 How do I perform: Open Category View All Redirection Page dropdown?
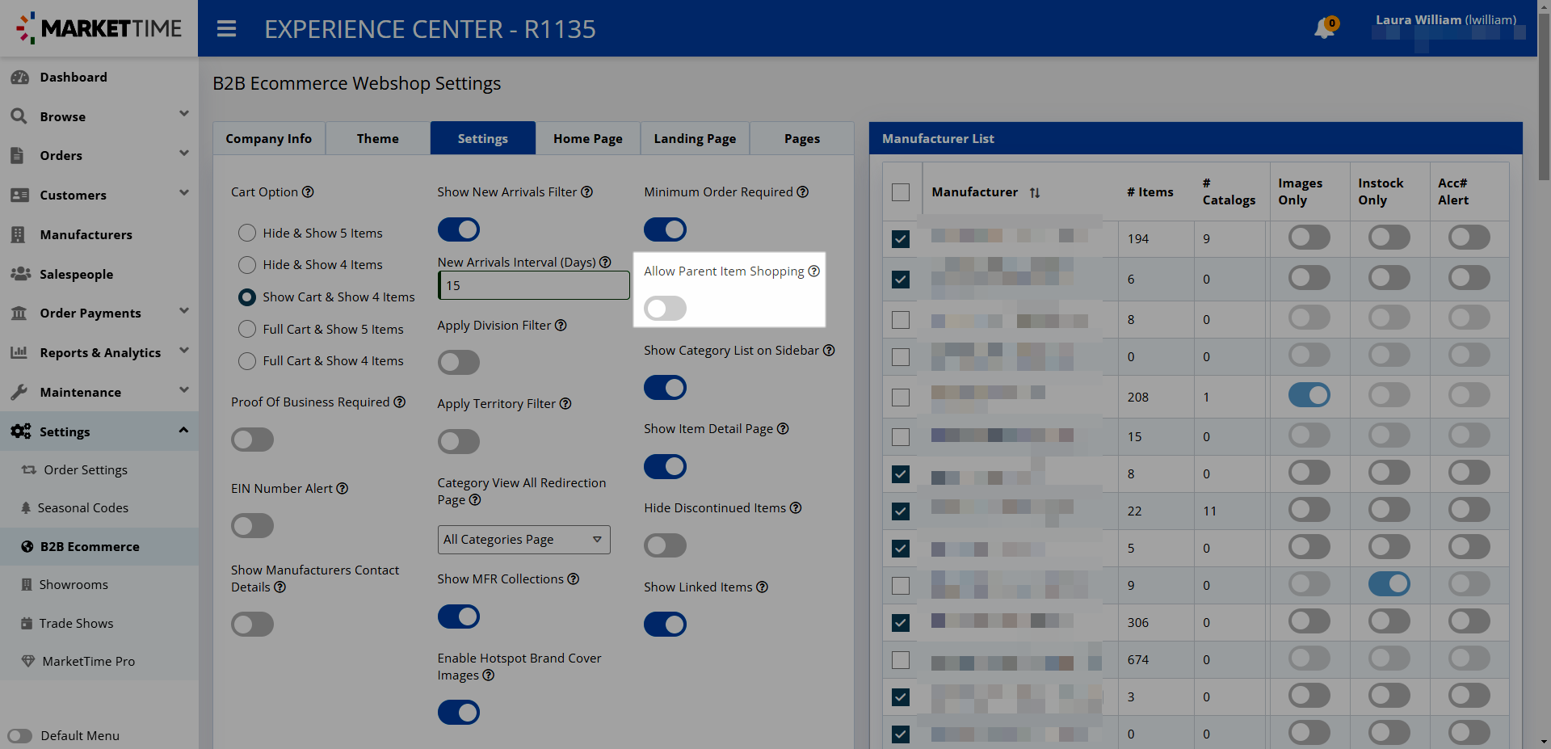(523, 540)
